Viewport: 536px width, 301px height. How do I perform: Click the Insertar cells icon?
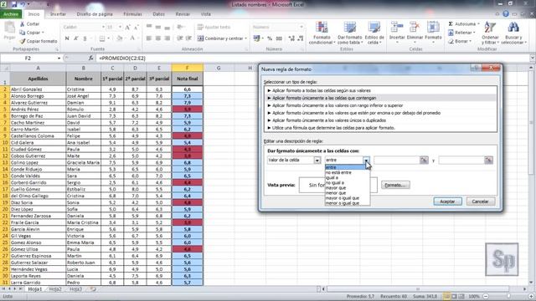(x=397, y=28)
